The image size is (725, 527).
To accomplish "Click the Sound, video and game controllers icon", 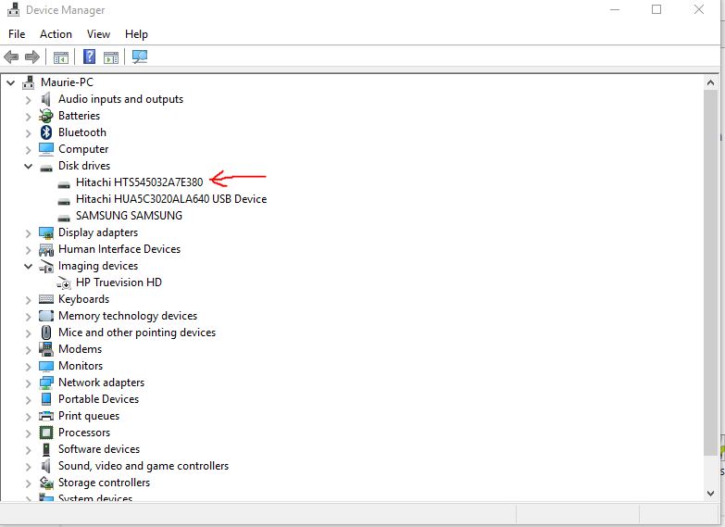I will (x=45, y=466).
